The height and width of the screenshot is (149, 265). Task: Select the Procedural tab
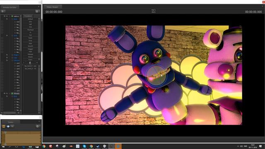coord(28,16)
